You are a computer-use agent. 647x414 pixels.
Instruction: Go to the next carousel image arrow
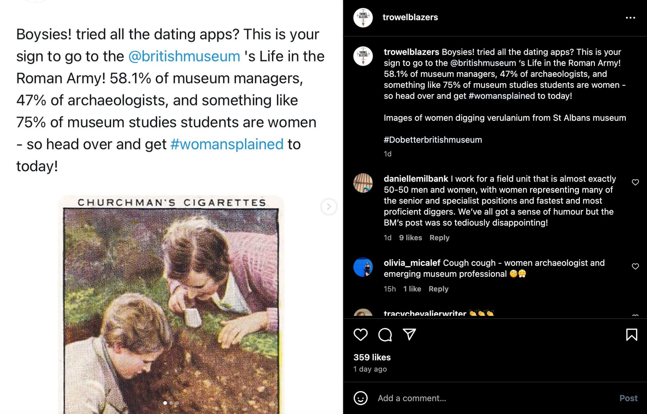(x=329, y=207)
